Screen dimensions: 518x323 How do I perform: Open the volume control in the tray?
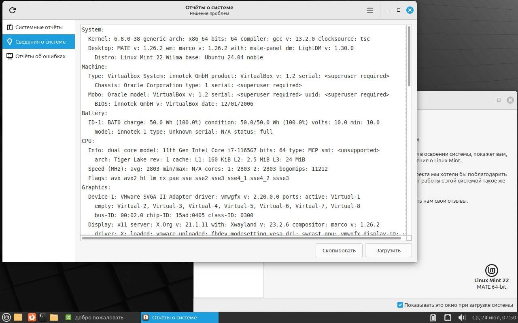(462, 317)
